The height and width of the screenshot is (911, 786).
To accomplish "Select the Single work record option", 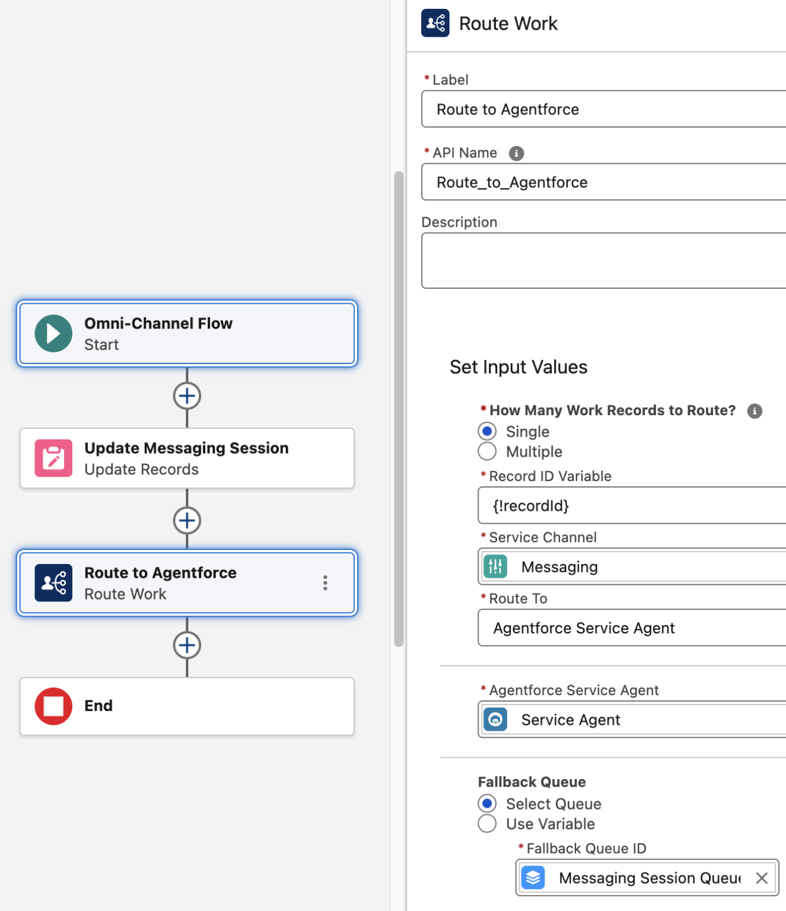I will [487, 431].
